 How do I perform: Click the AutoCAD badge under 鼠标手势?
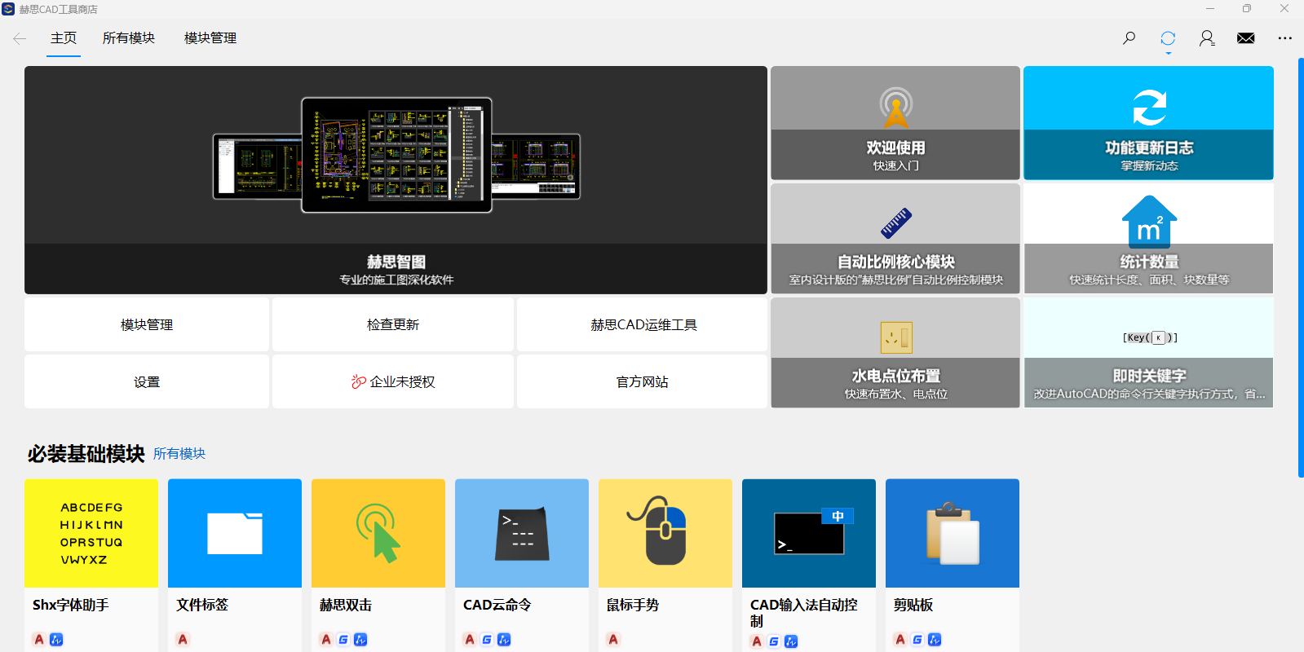click(x=613, y=640)
